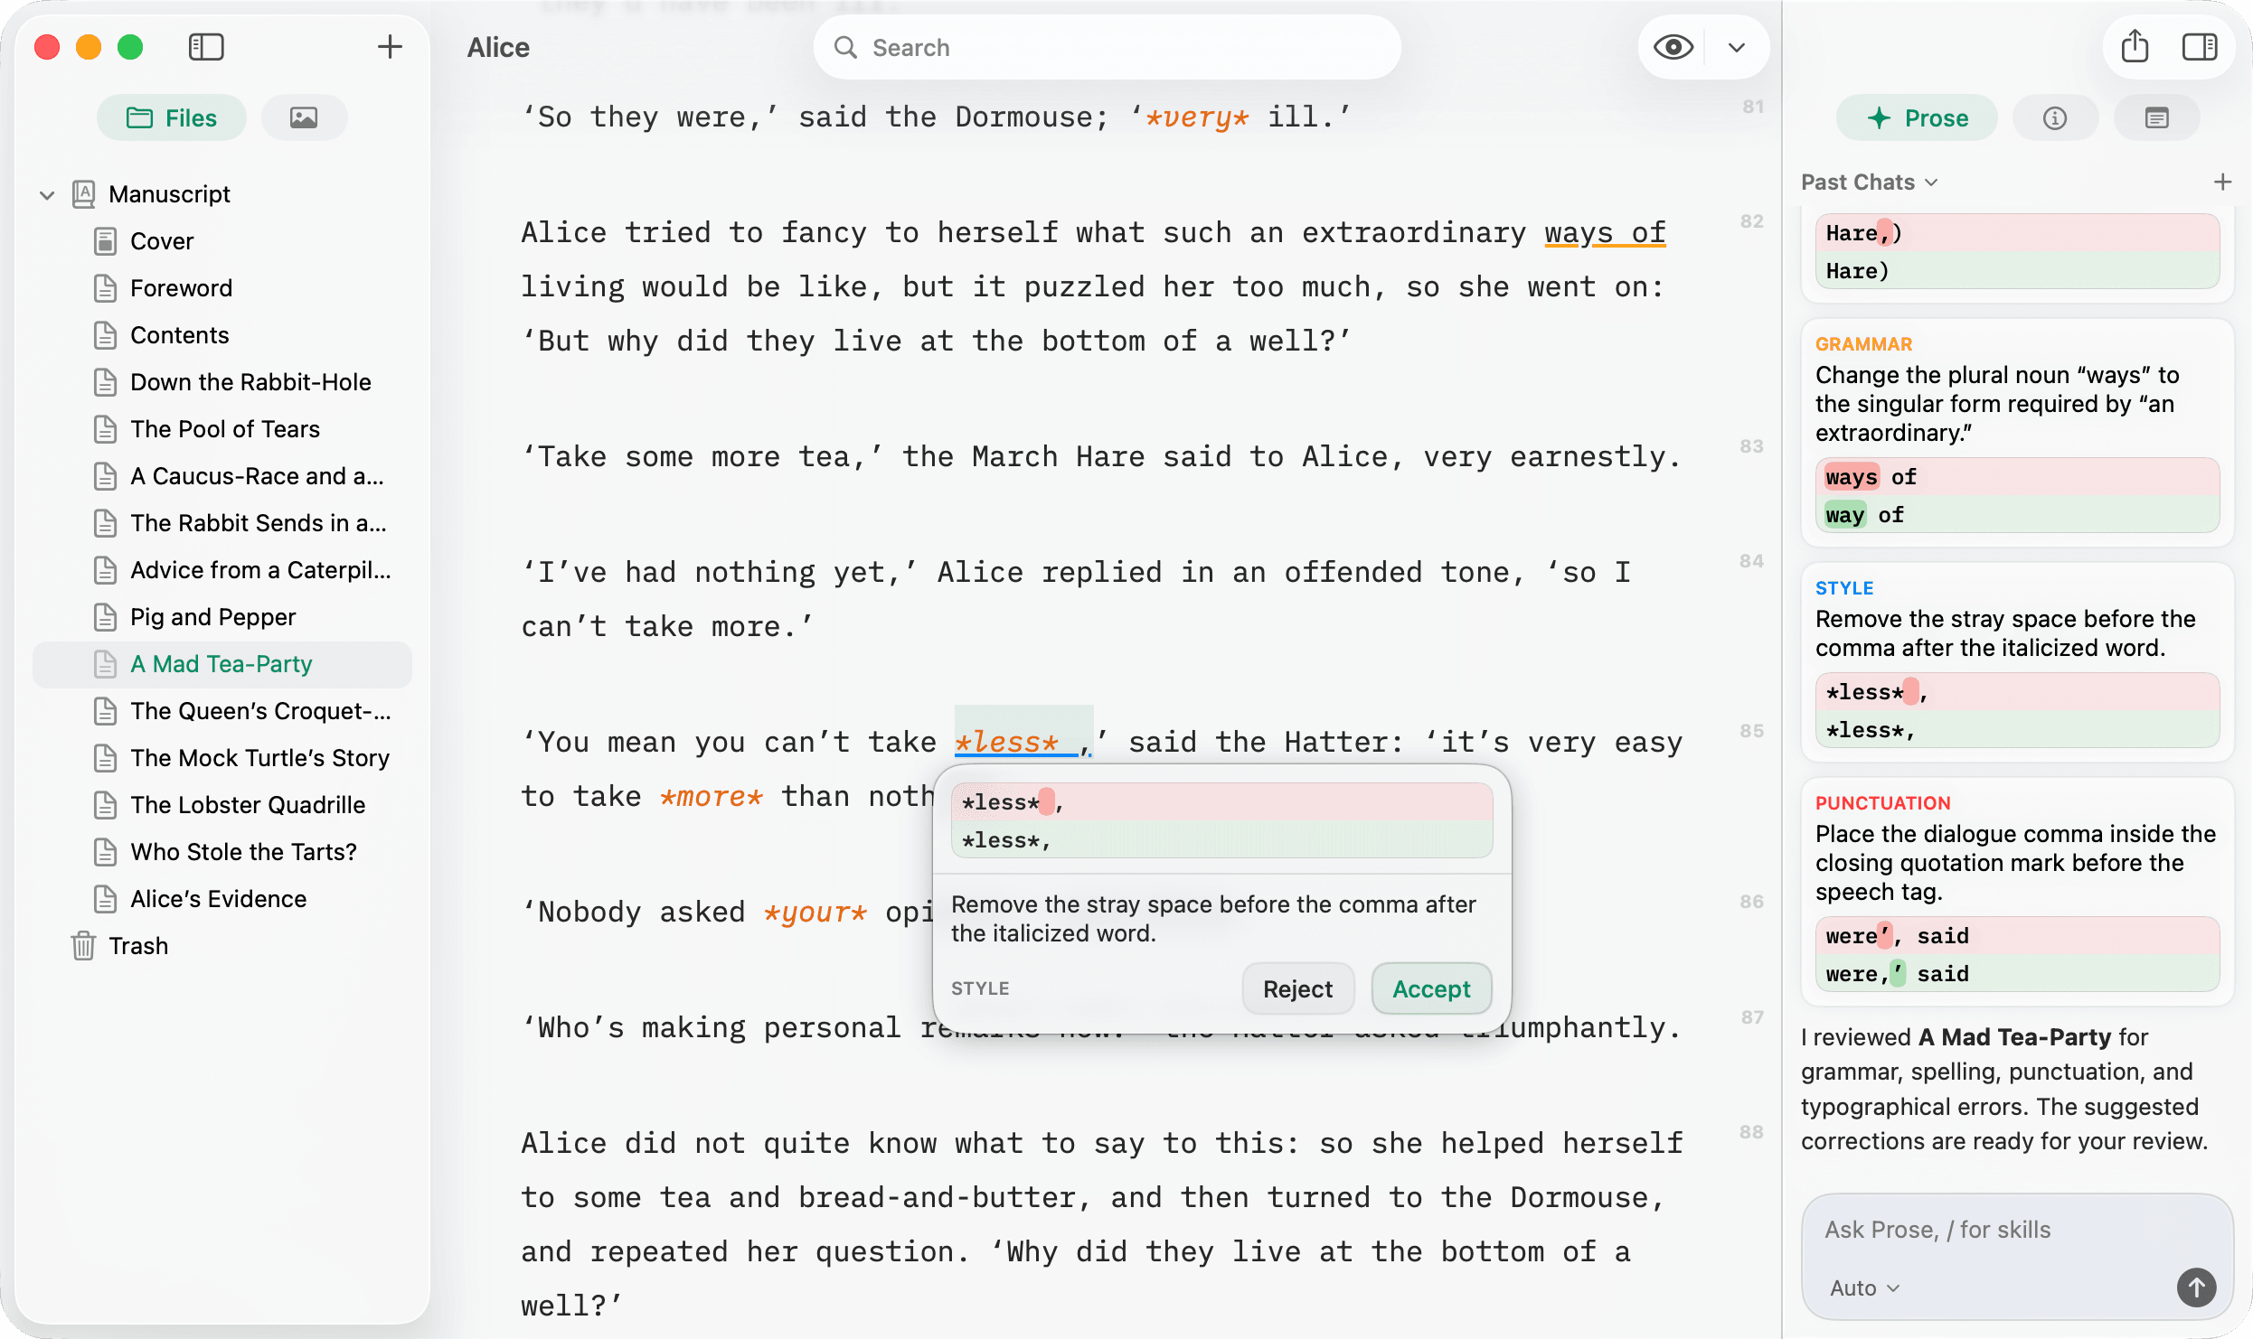Toggle the right sidebar panel icon
Screen dimensions: 2253x1339
[x=2200, y=46]
